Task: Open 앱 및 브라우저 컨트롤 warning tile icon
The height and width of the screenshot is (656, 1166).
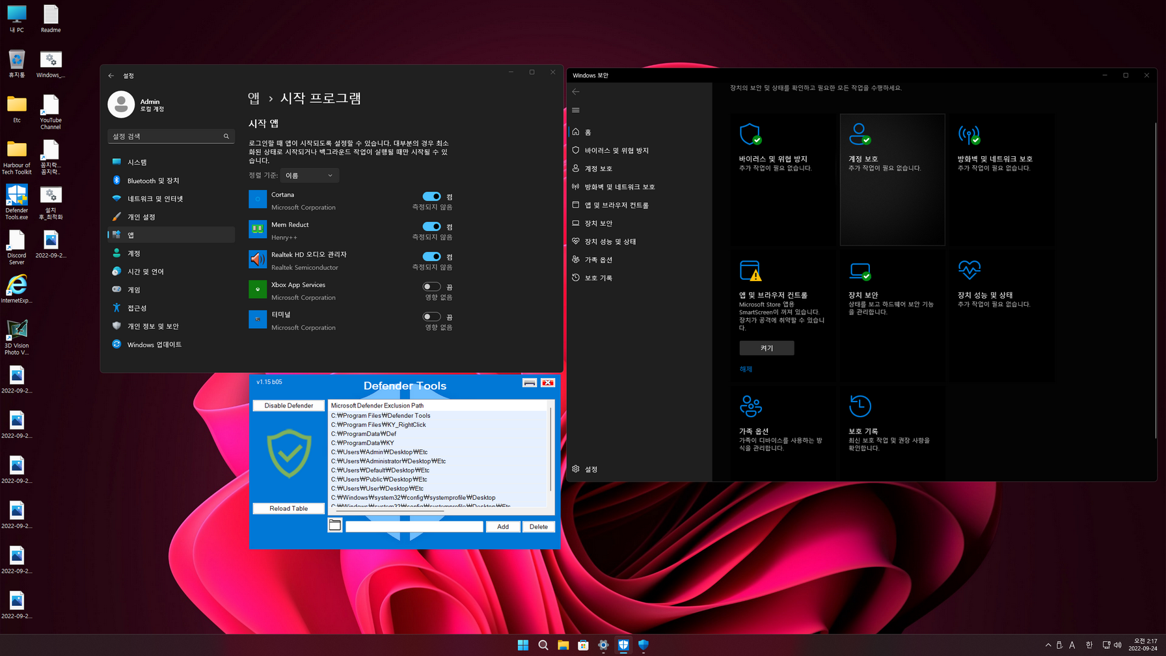Action: (750, 271)
